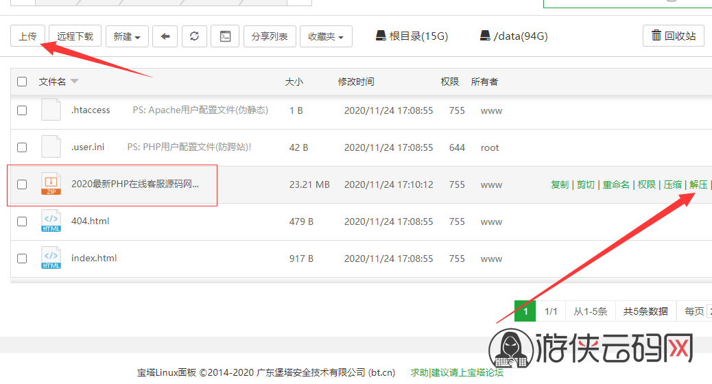Viewport: 712px width, 384px height.
Task: Open the recycle bin 回收站
Action: point(674,36)
